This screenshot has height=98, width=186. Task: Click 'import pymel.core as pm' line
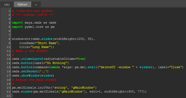tap(33, 27)
